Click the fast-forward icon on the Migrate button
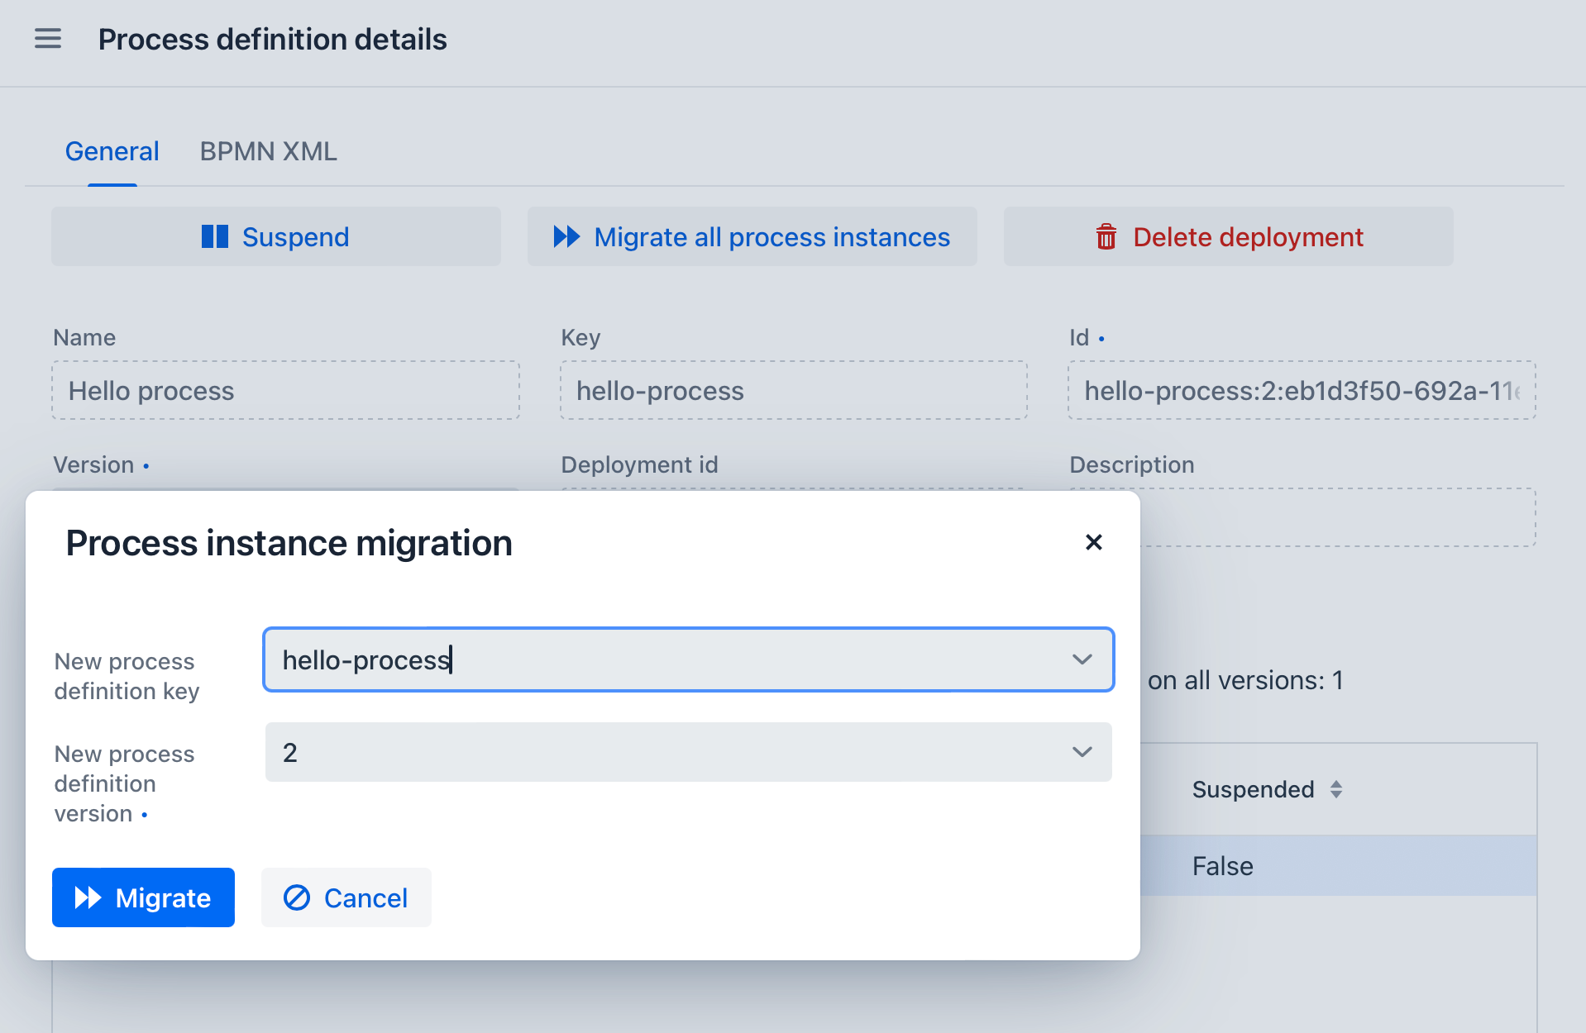This screenshot has height=1033, width=1586. coord(88,897)
